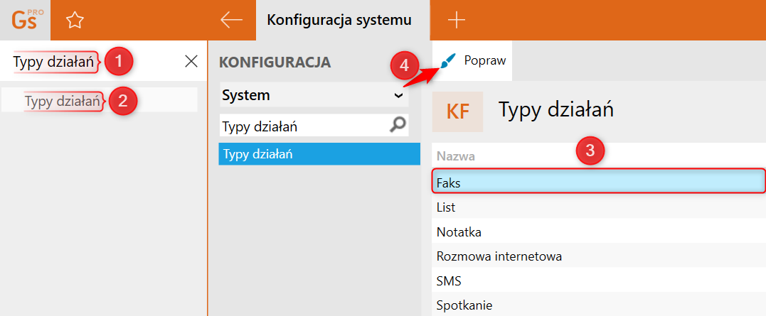Select the Rozmowa internetowa row

(x=598, y=256)
